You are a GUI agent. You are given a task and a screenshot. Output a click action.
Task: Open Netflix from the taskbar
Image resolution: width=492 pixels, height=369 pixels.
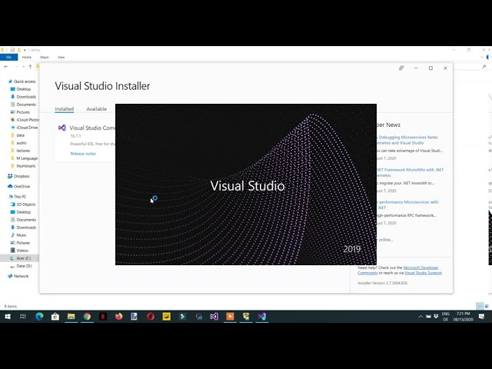click(103, 317)
